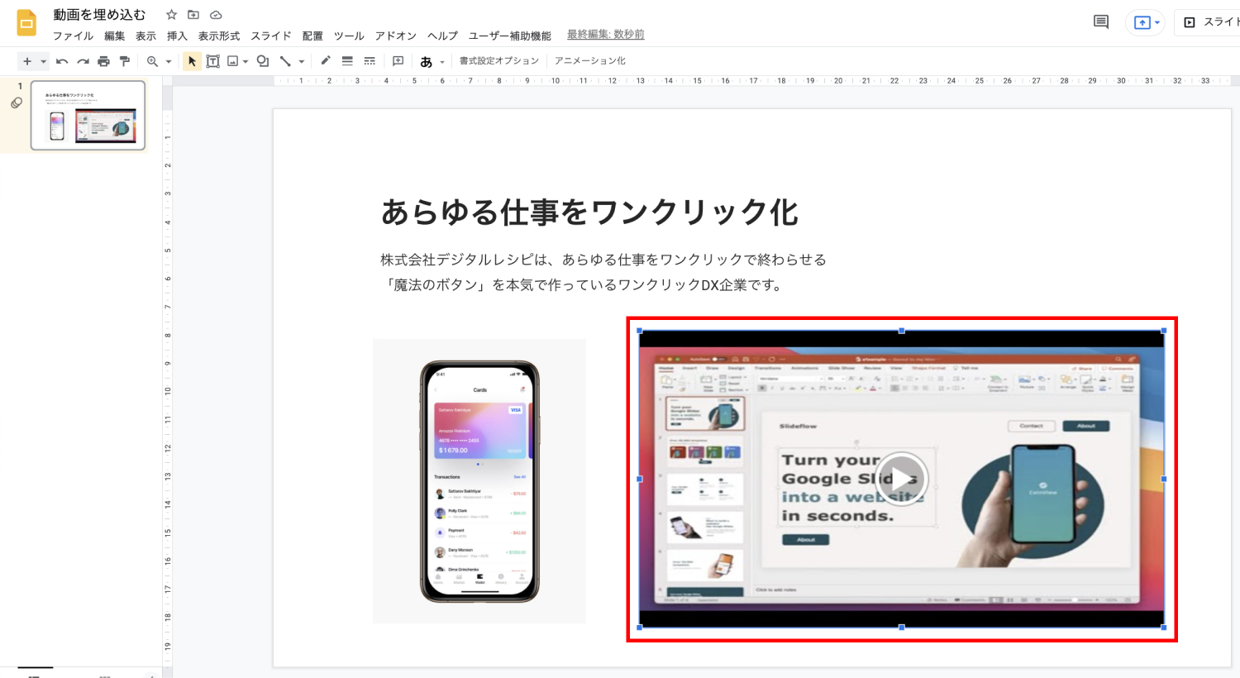Star the document title

171,15
